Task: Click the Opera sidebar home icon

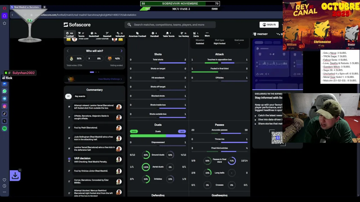Action: pos(4,16)
